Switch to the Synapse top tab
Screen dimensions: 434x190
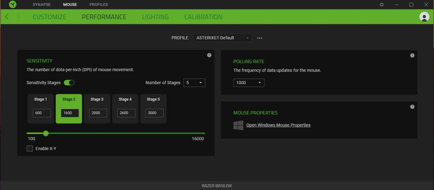42,5
